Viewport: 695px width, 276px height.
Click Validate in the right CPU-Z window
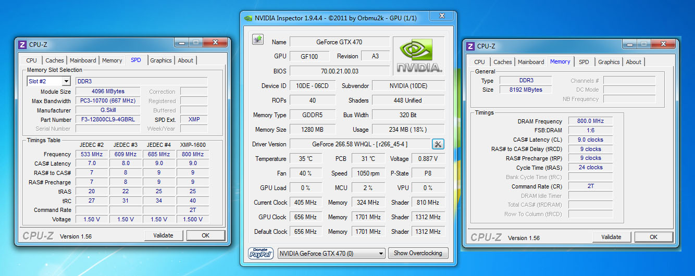pos(611,237)
